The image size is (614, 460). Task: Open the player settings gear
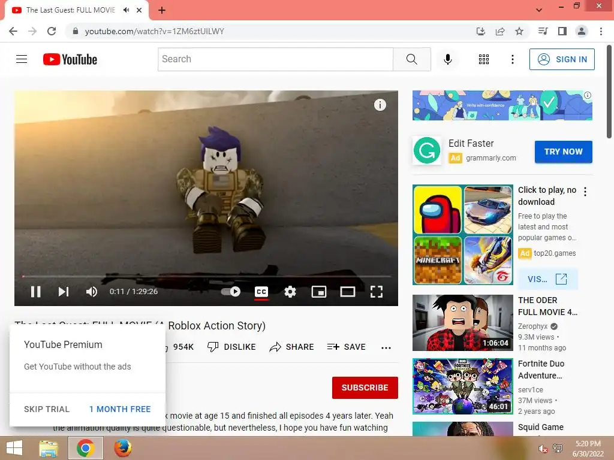[x=290, y=292]
